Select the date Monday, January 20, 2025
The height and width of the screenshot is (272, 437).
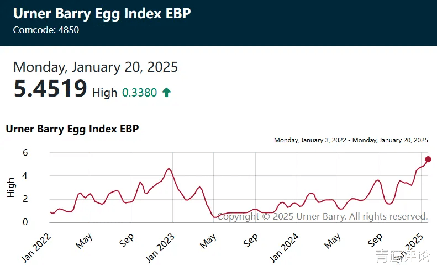(96, 67)
